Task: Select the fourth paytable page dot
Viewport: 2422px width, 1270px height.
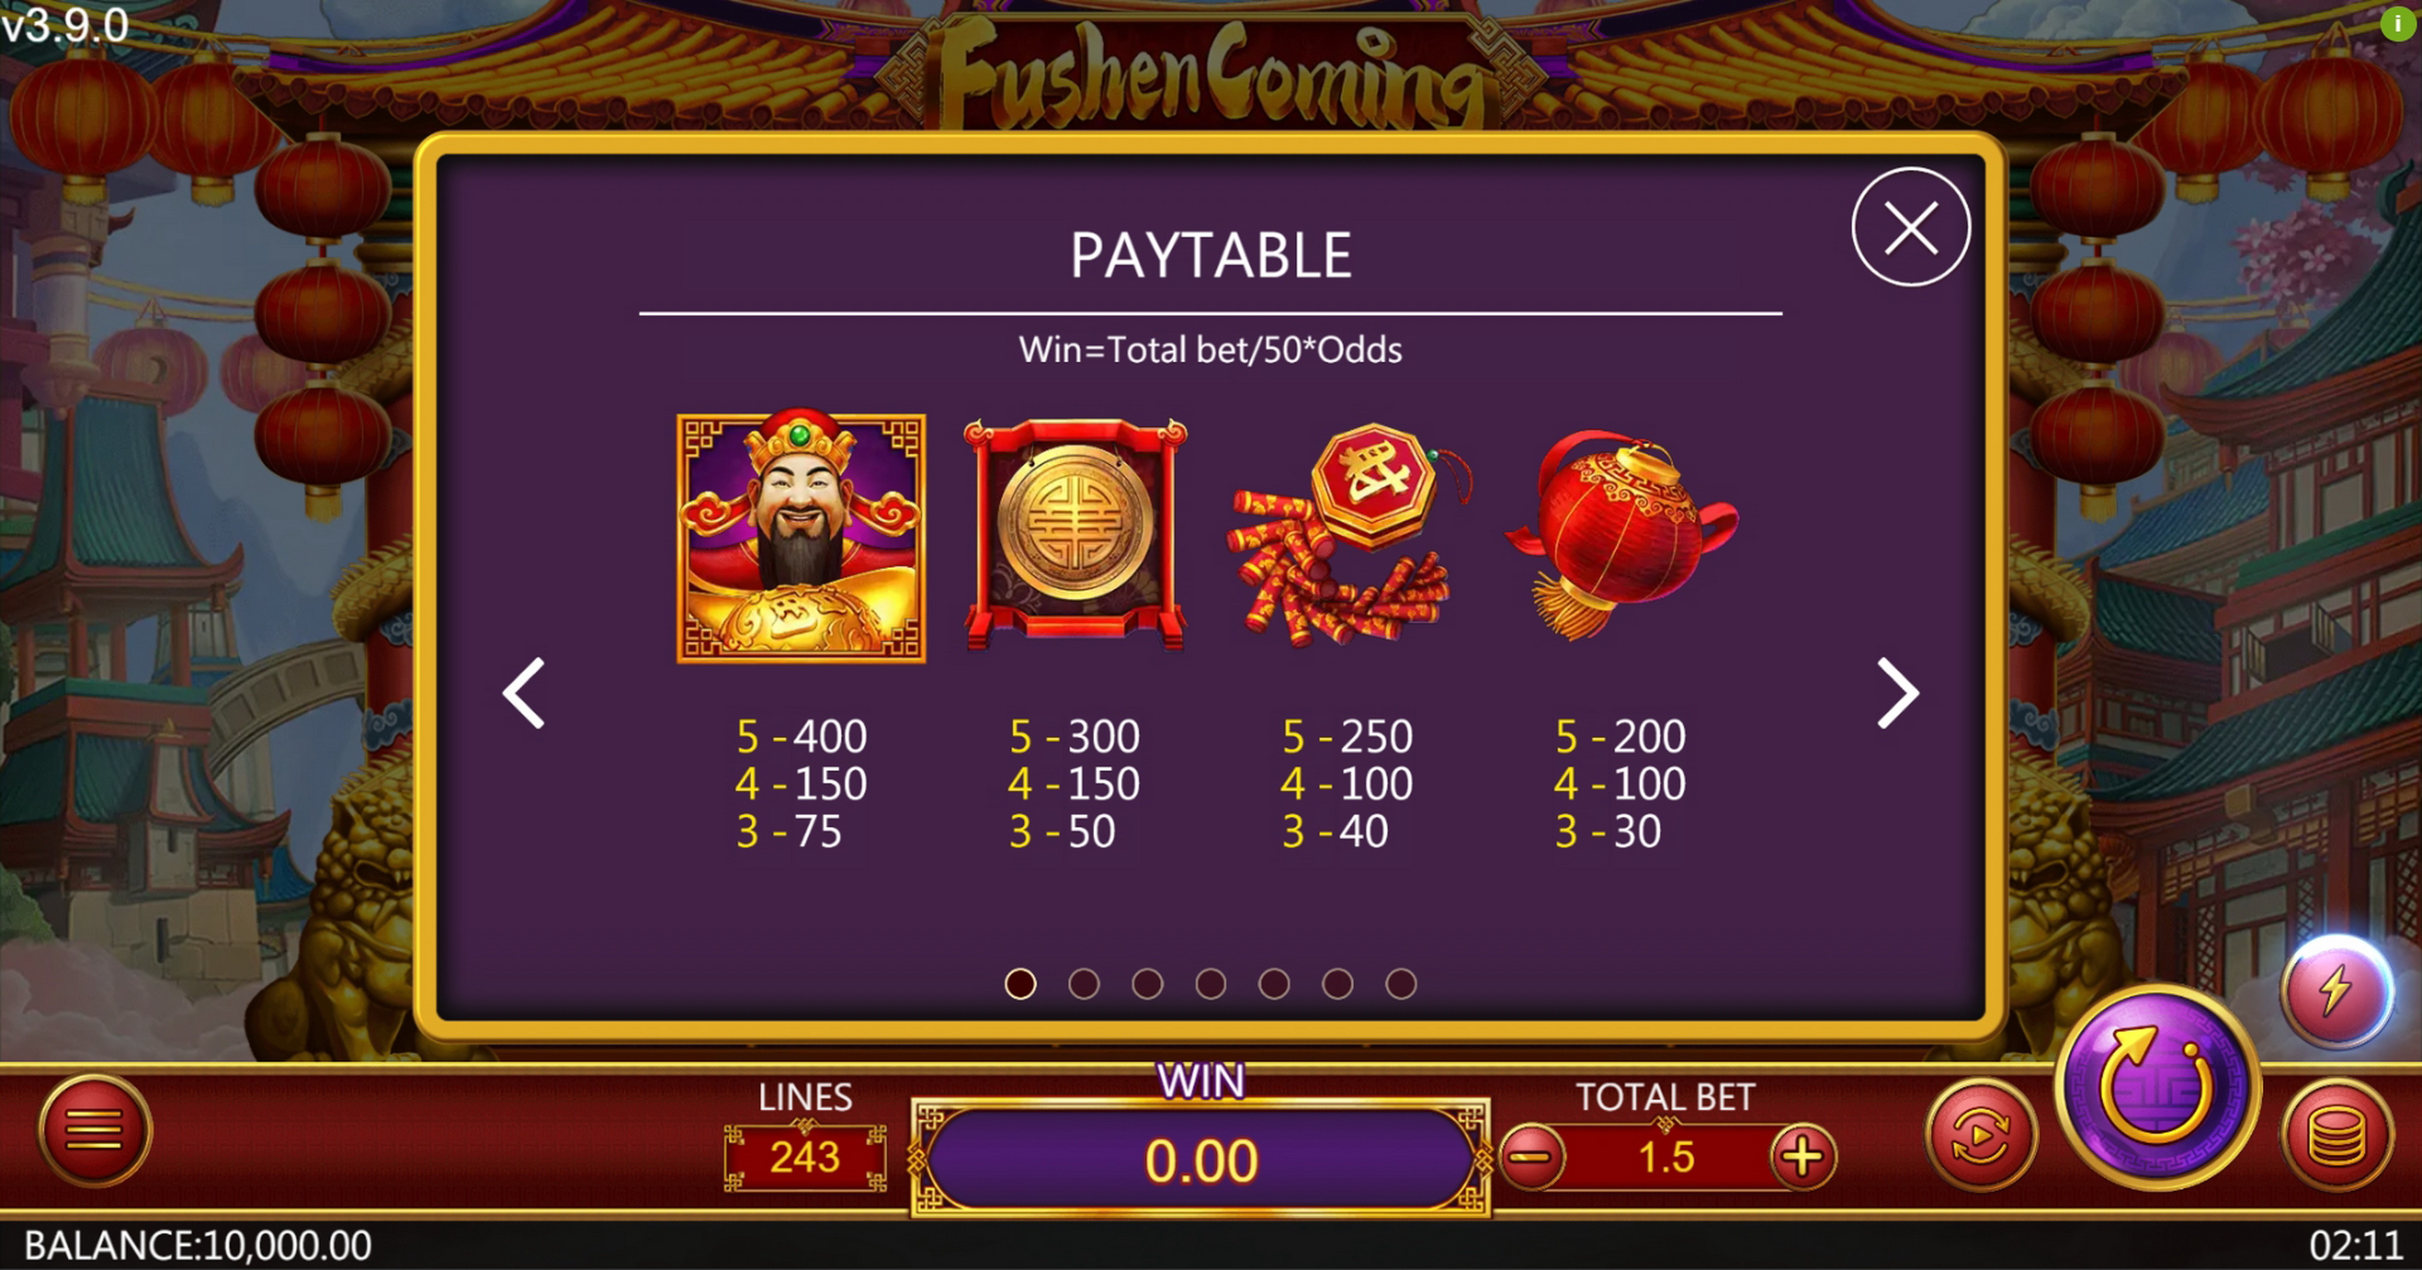Action: [1210, 984]
